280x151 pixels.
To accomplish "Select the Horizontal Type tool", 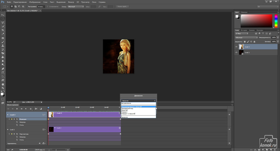I will (3, 73).
